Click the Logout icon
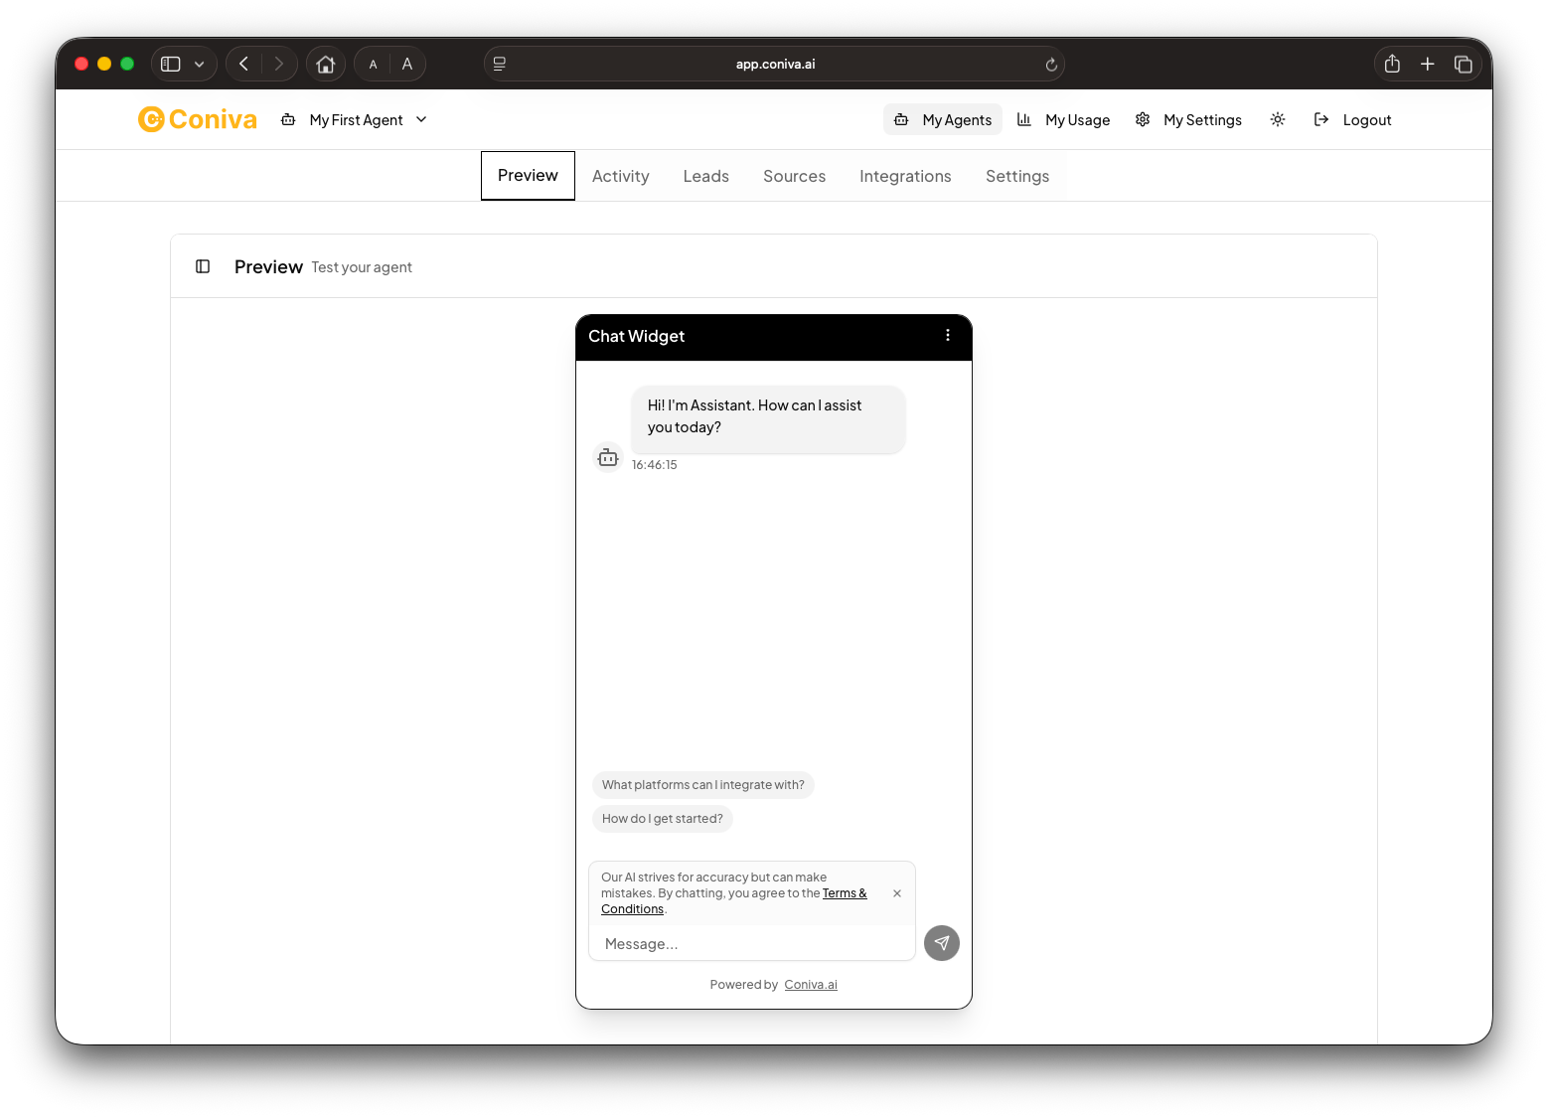Image resolution: width=1548 pixels, height=1118 pixels. pos(1321,118)
